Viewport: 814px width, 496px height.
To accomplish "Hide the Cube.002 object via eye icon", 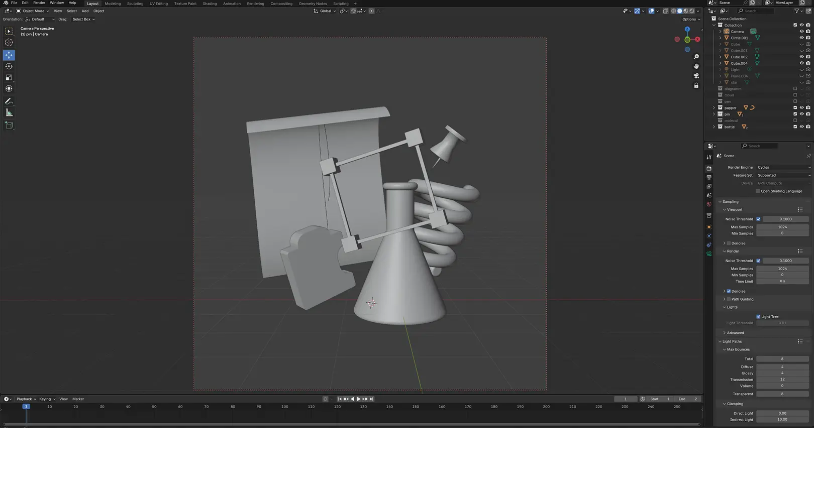I will (801, 57).
